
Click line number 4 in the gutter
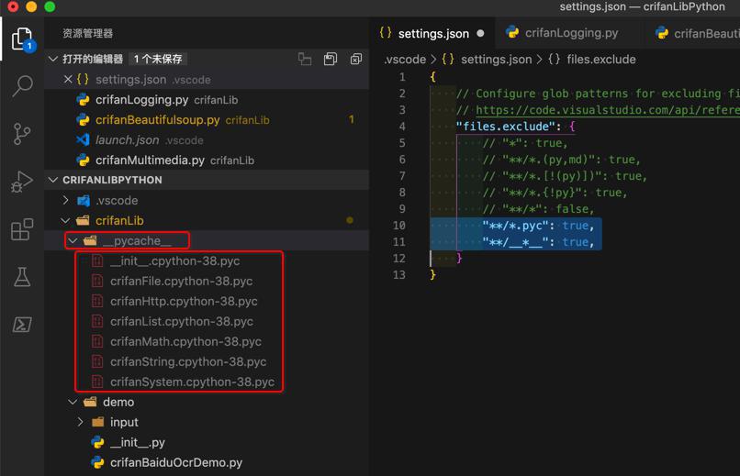(x=402, y=127)
